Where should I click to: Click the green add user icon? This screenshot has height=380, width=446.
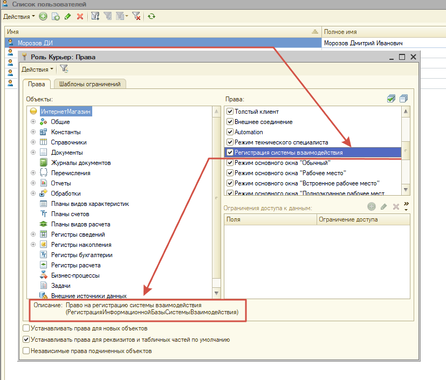point(43,17)
